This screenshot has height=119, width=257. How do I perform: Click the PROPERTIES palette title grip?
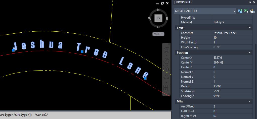point(174,2)
